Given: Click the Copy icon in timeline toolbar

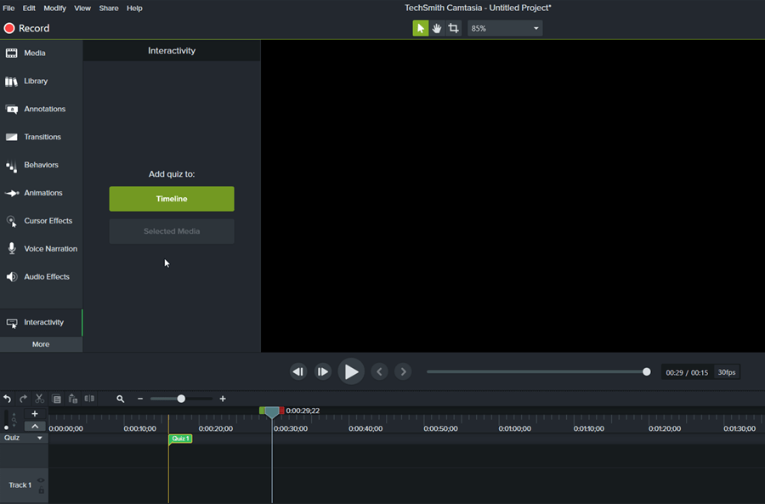Looking at the screenshot, I should 56,399.
